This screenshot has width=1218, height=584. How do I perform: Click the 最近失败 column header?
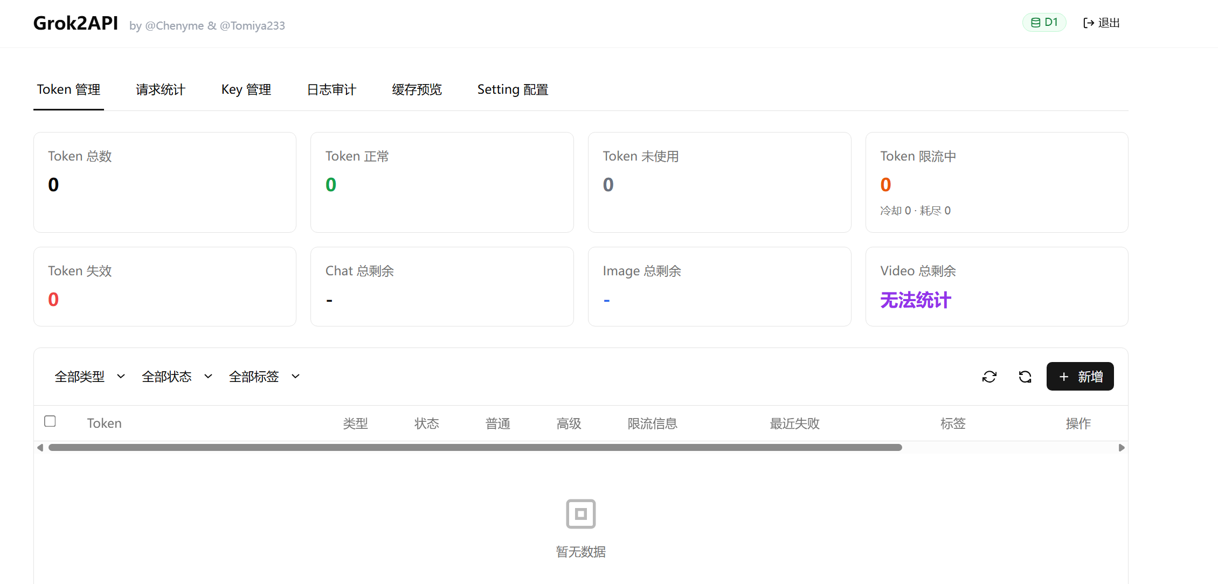[795, 423]
